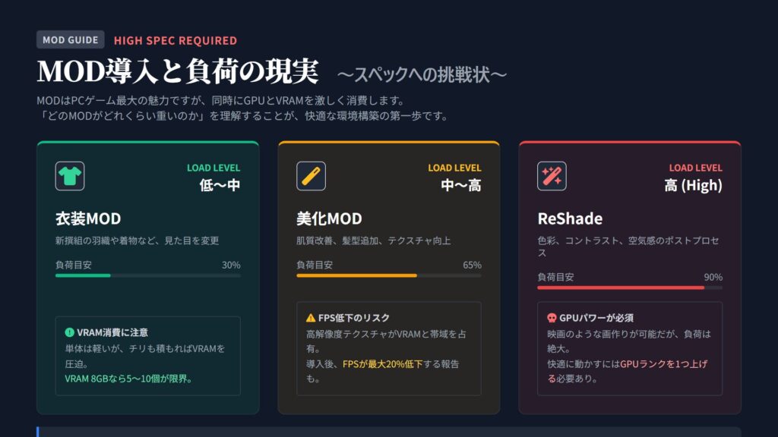
Task: Click the ReShade red load bar
Action: [620, 288]
